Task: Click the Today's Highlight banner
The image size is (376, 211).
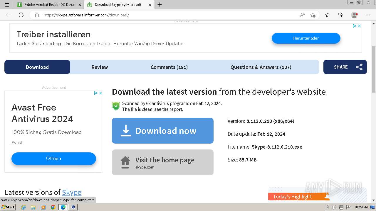Action: click(298, 197)
